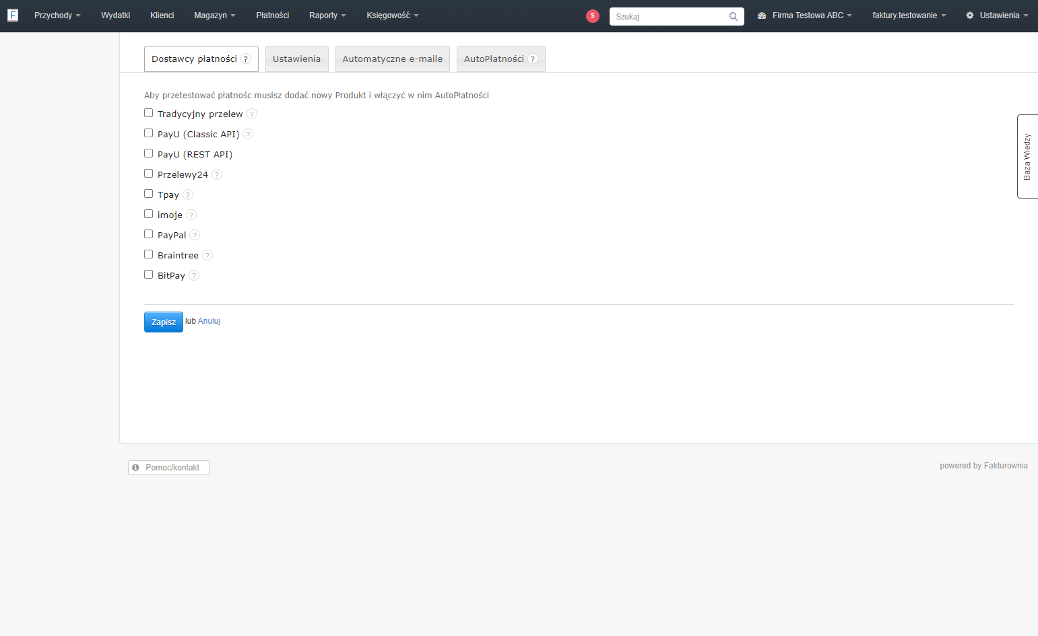Open Firma Testowa ABC company dropdown
This screenshot has width=1038, height=636.
coord(805,15)
